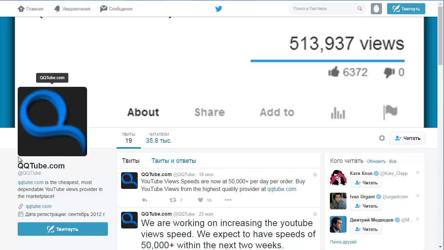
Task: Dismiss the Ivan Urgant suggestion
Action: (418, 196)
